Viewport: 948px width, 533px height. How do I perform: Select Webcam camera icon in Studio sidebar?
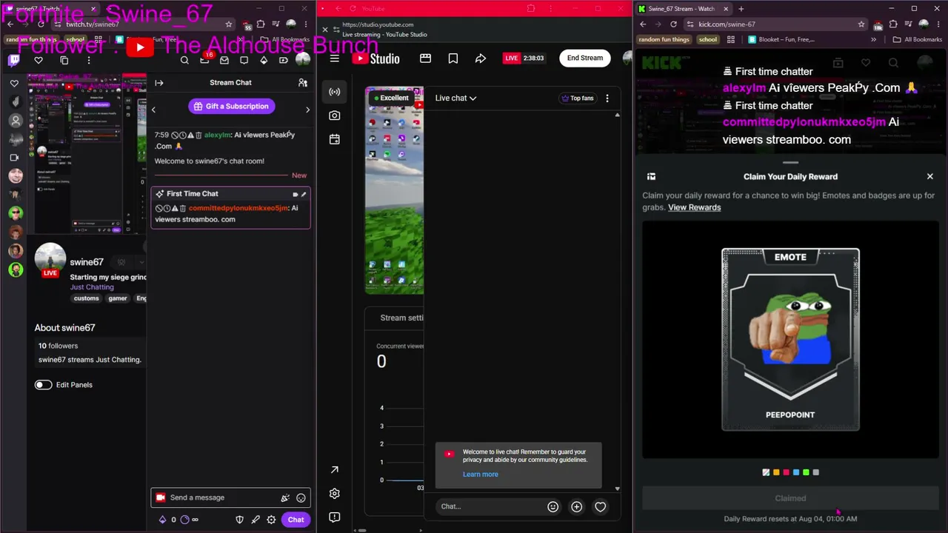335,115
